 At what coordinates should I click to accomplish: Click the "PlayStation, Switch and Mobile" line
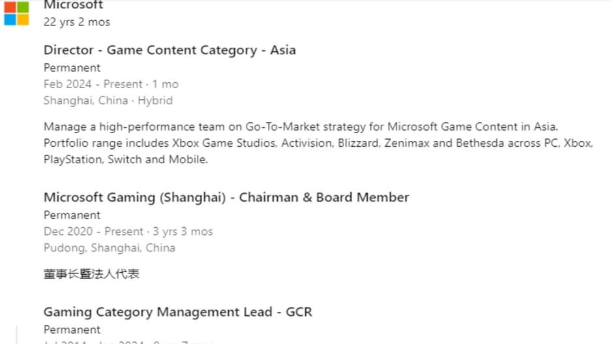coord(125,159)
